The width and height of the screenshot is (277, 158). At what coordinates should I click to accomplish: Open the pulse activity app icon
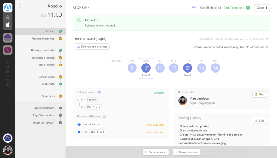point(8,50)
